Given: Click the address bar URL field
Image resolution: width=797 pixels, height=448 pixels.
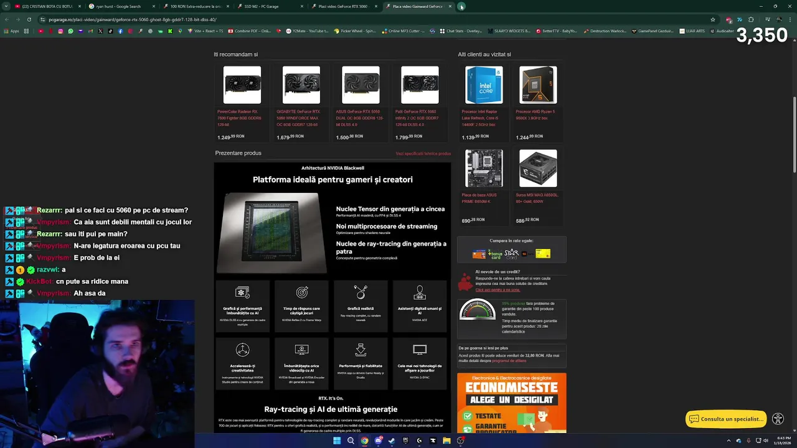Looking at the screenshot, I should coord(374,19).
